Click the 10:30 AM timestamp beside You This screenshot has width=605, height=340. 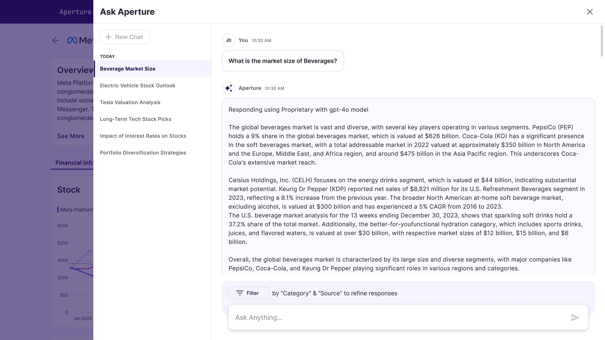click(x=261, y=41)
